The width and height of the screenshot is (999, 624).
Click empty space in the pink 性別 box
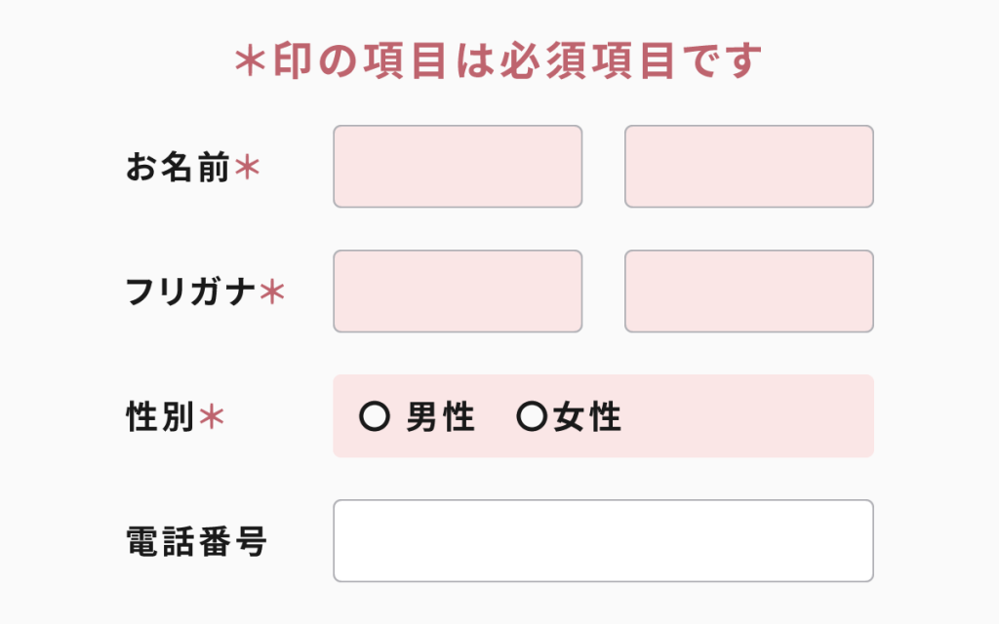(761, 417)
